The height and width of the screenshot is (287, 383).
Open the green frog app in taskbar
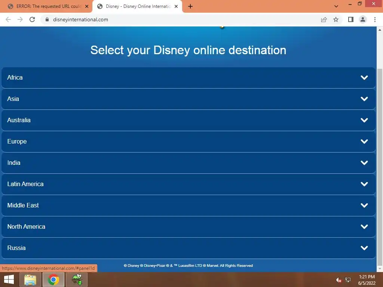pos(77,280)
